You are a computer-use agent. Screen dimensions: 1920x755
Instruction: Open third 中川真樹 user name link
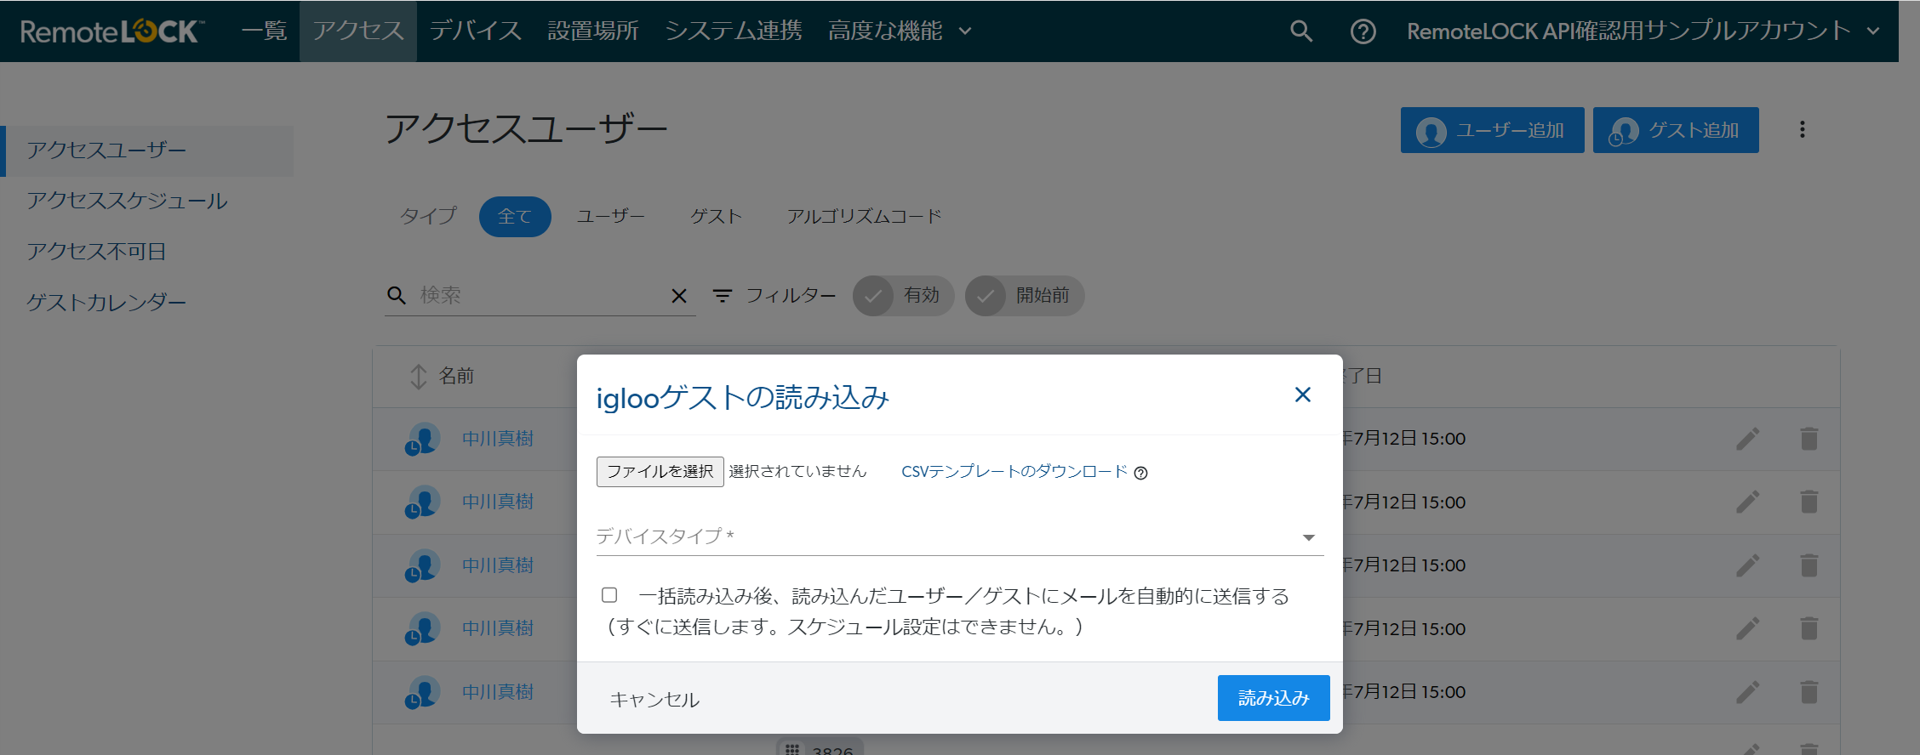497,565
